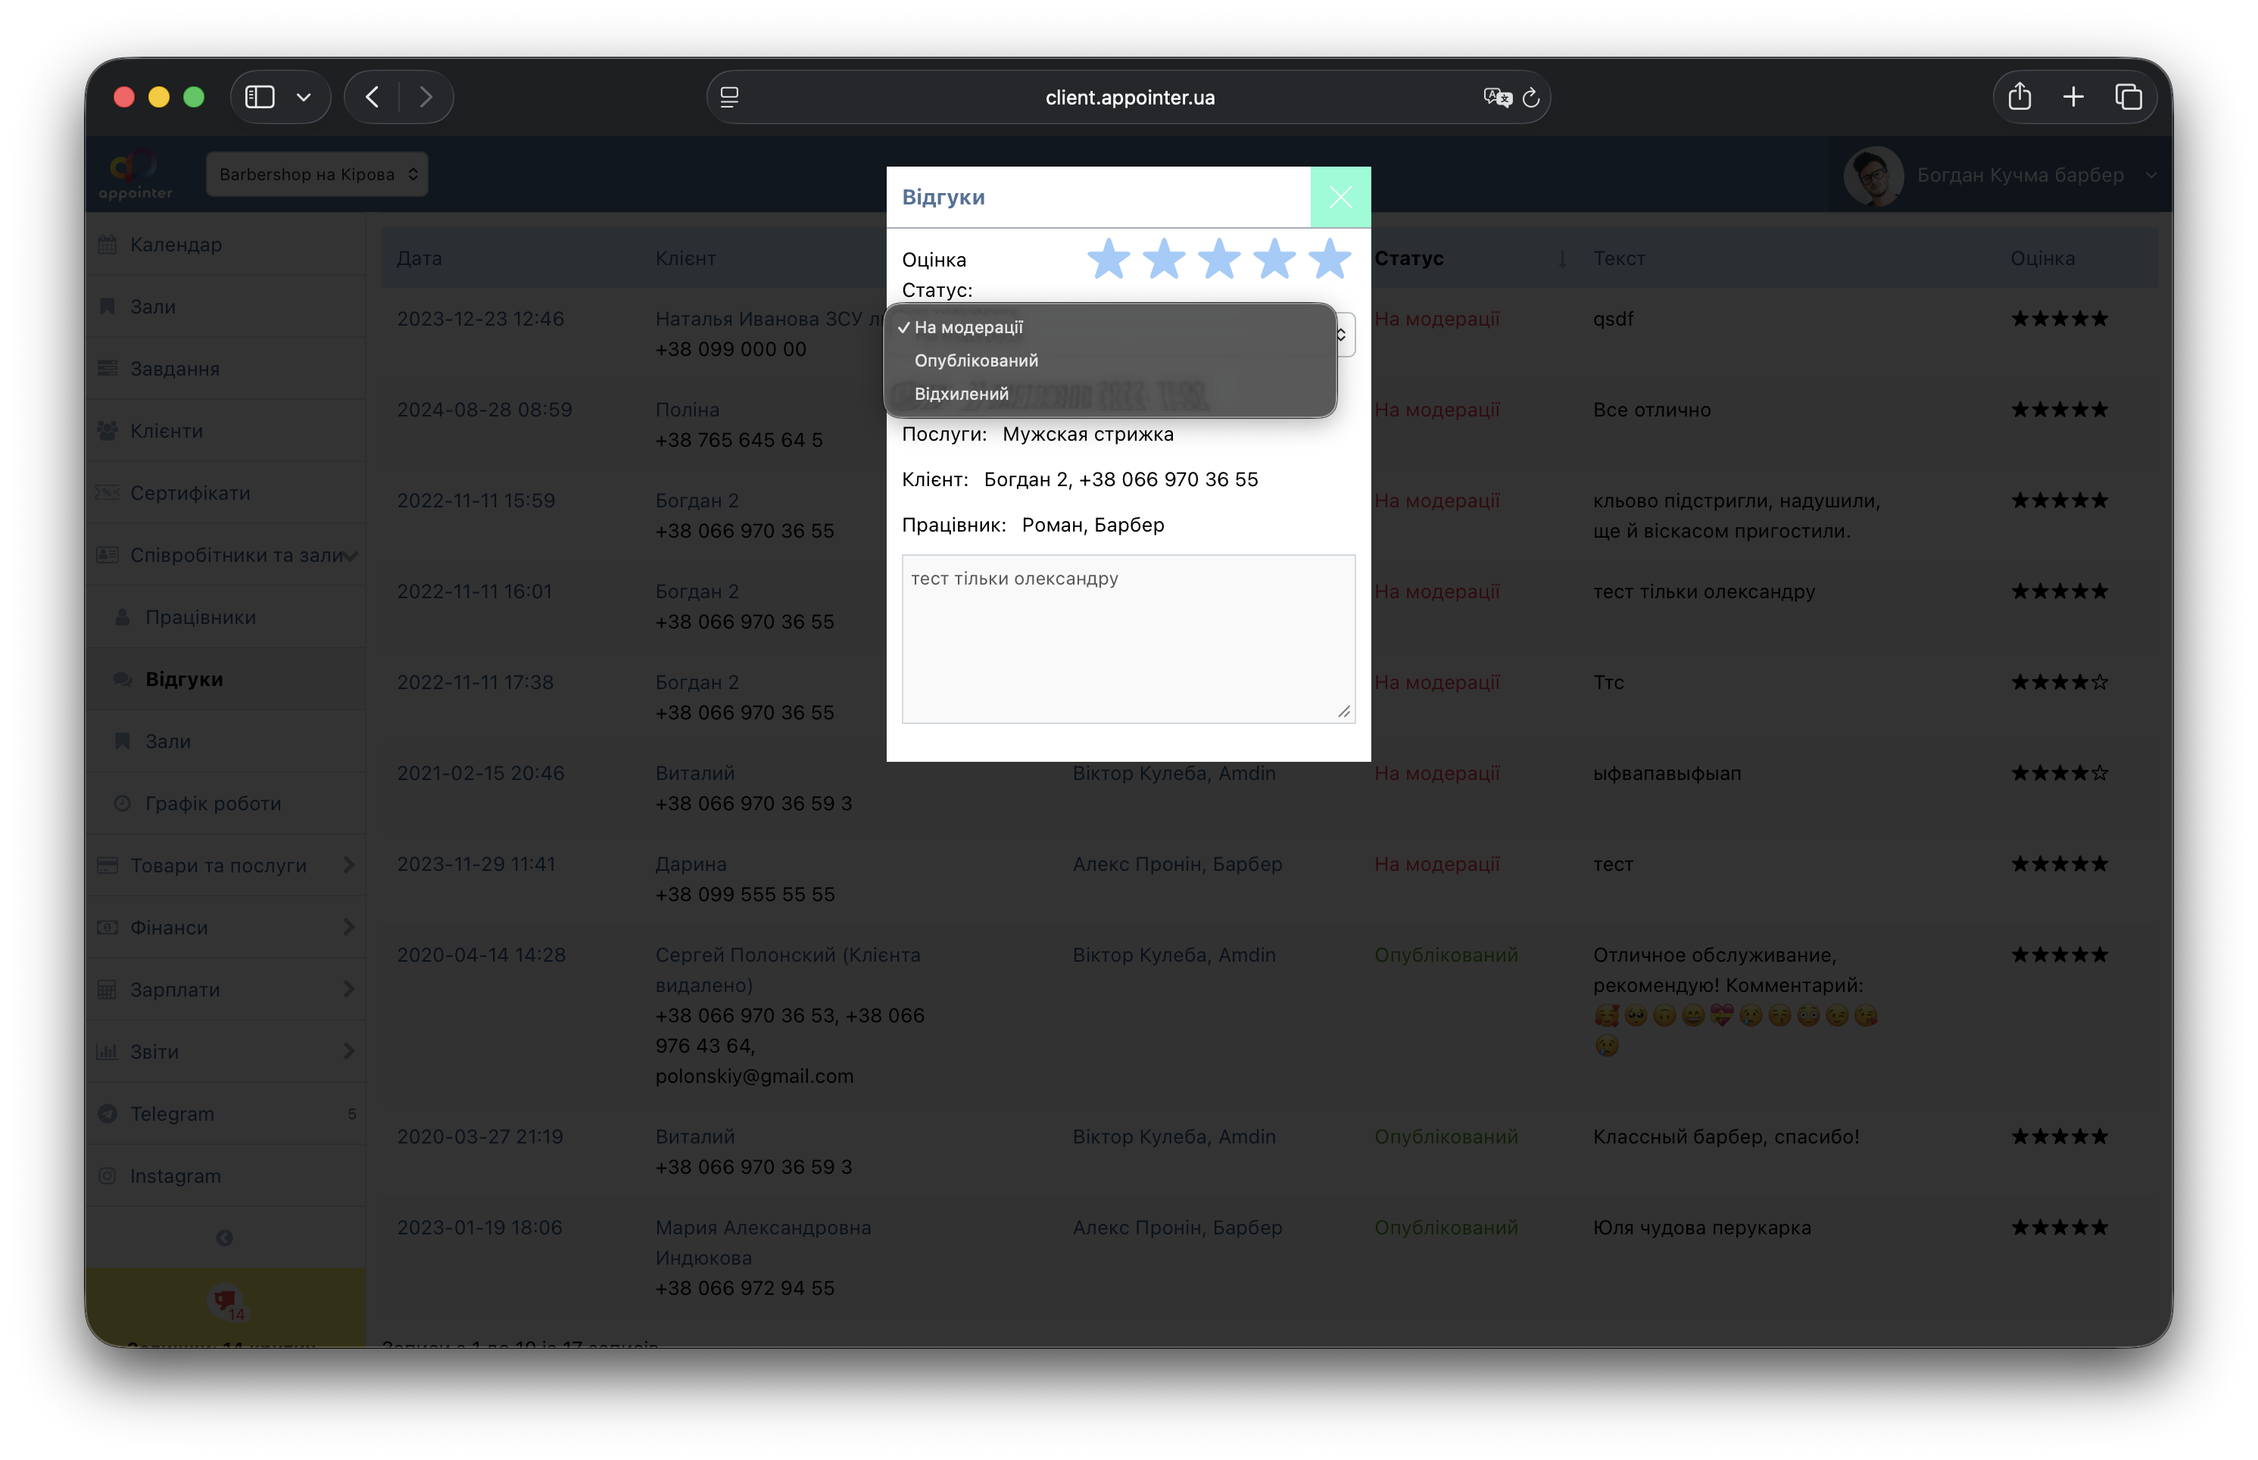This screenshot has height=1460, width=2258.
Task: Toggle Safari sidebar button
Action: (x=260, y=97)
